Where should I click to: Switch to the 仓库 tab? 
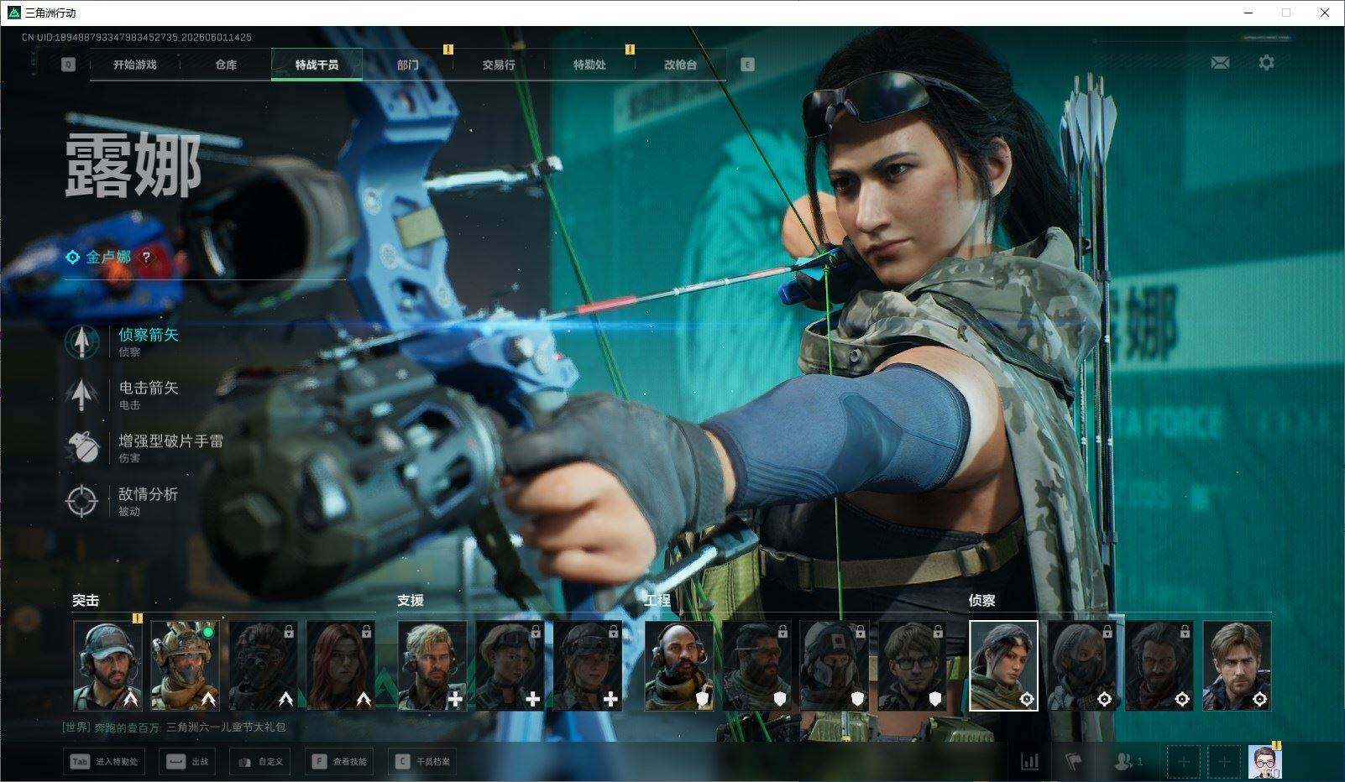point(226,65)
